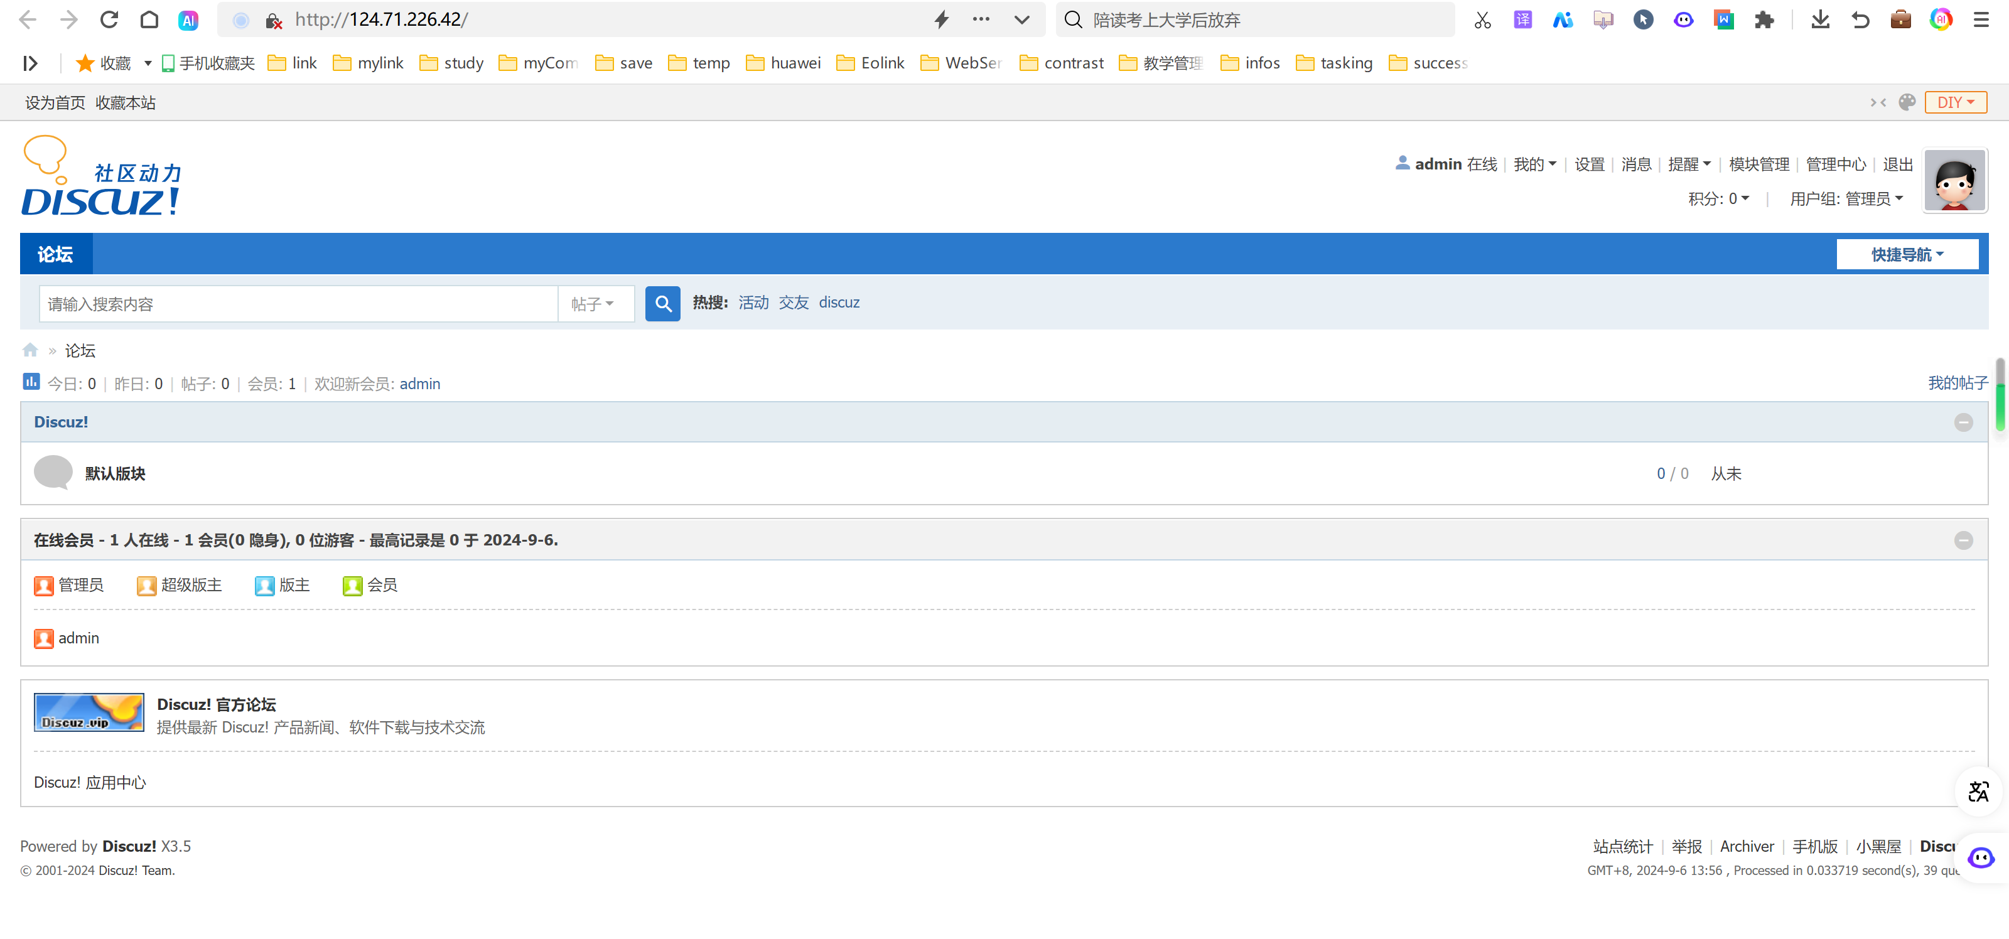Click the 收藏 star bookmark button
This screenshot has width=2009, height=939.
coord(103,63)
